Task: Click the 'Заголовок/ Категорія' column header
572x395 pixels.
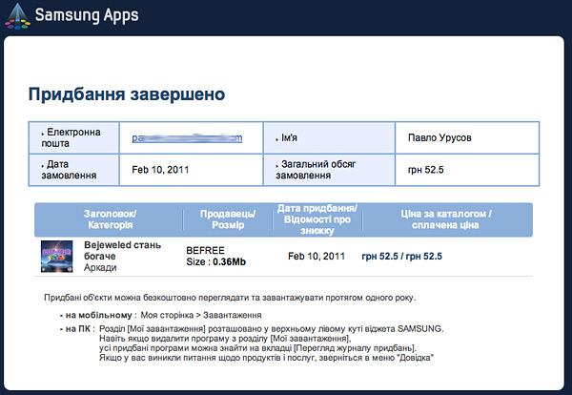Action: tap(111, 219)
